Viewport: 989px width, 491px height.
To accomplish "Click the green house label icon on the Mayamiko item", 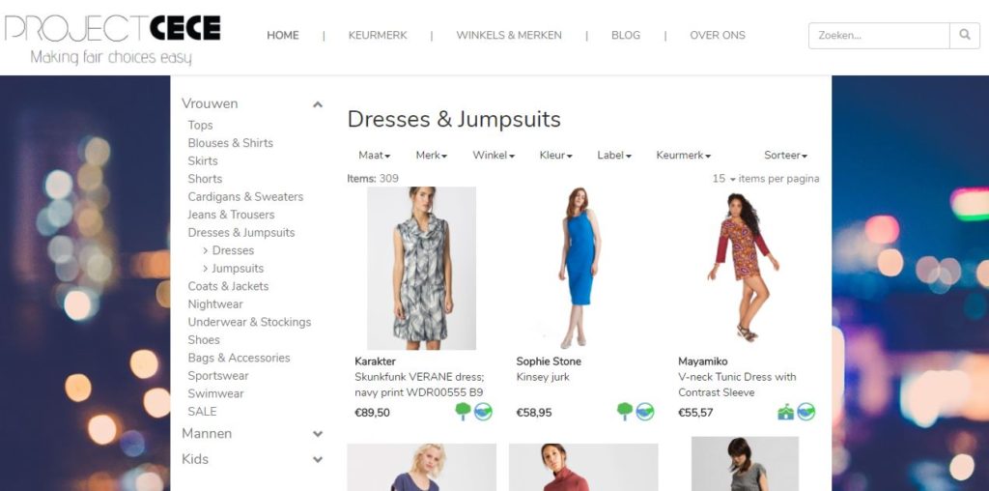I will click(786, 412).
